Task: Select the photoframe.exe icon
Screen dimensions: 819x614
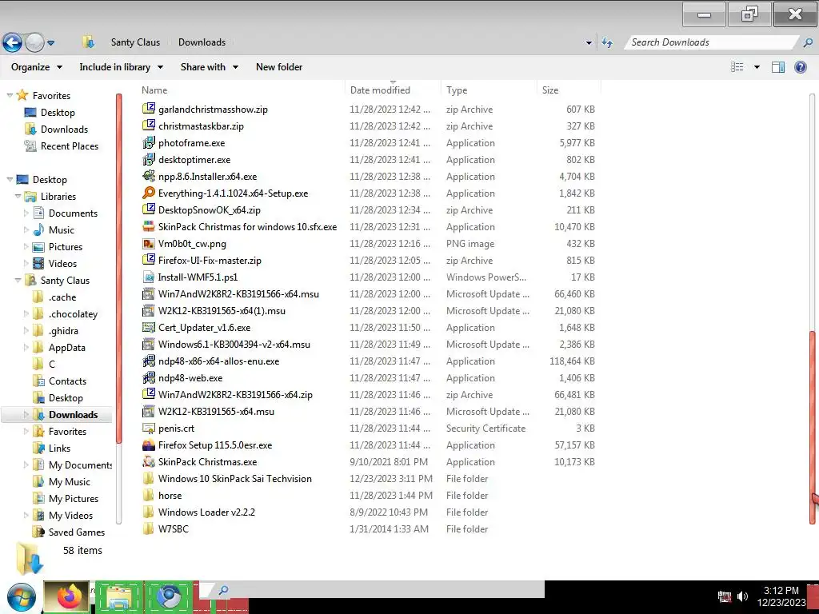Action: click(149, 142)
